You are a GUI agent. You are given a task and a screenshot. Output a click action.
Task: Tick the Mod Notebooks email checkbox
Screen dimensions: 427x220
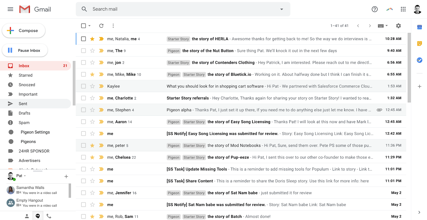pos(84,146)
